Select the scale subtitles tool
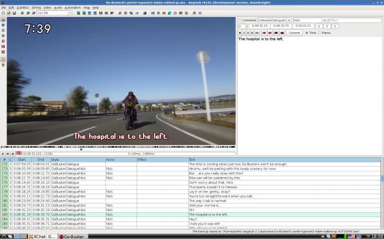The height and width of the screenshot is (239, 384). point(3,41)
